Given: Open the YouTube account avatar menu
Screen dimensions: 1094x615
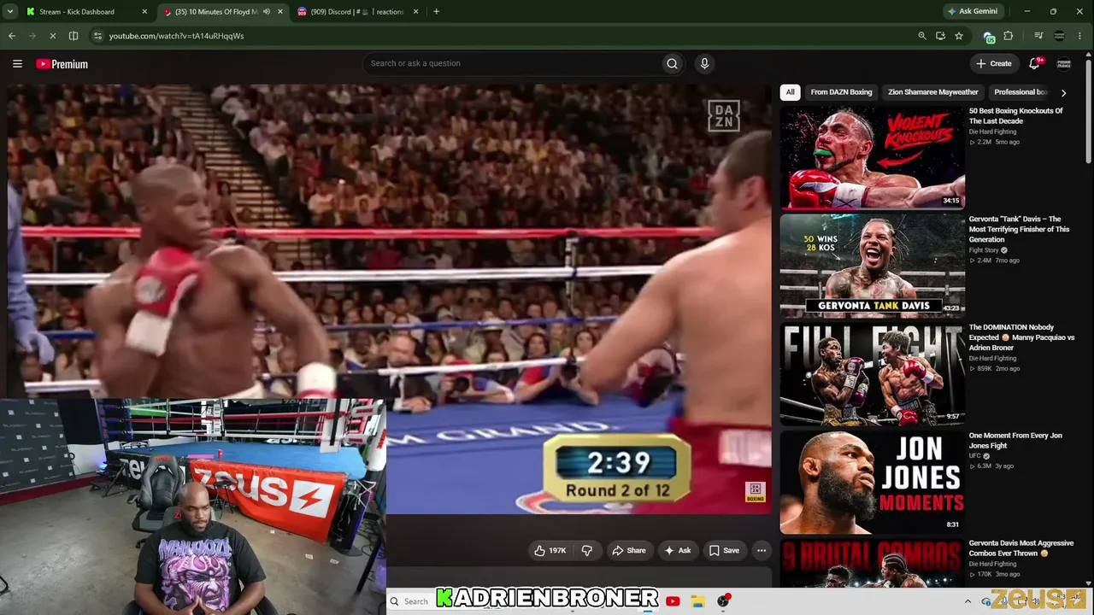Looking at the screenshot, I should (x=1064, y=63).
